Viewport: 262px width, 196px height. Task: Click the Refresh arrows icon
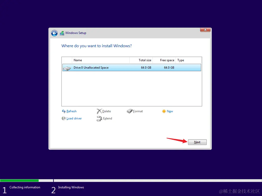(64, 111)
